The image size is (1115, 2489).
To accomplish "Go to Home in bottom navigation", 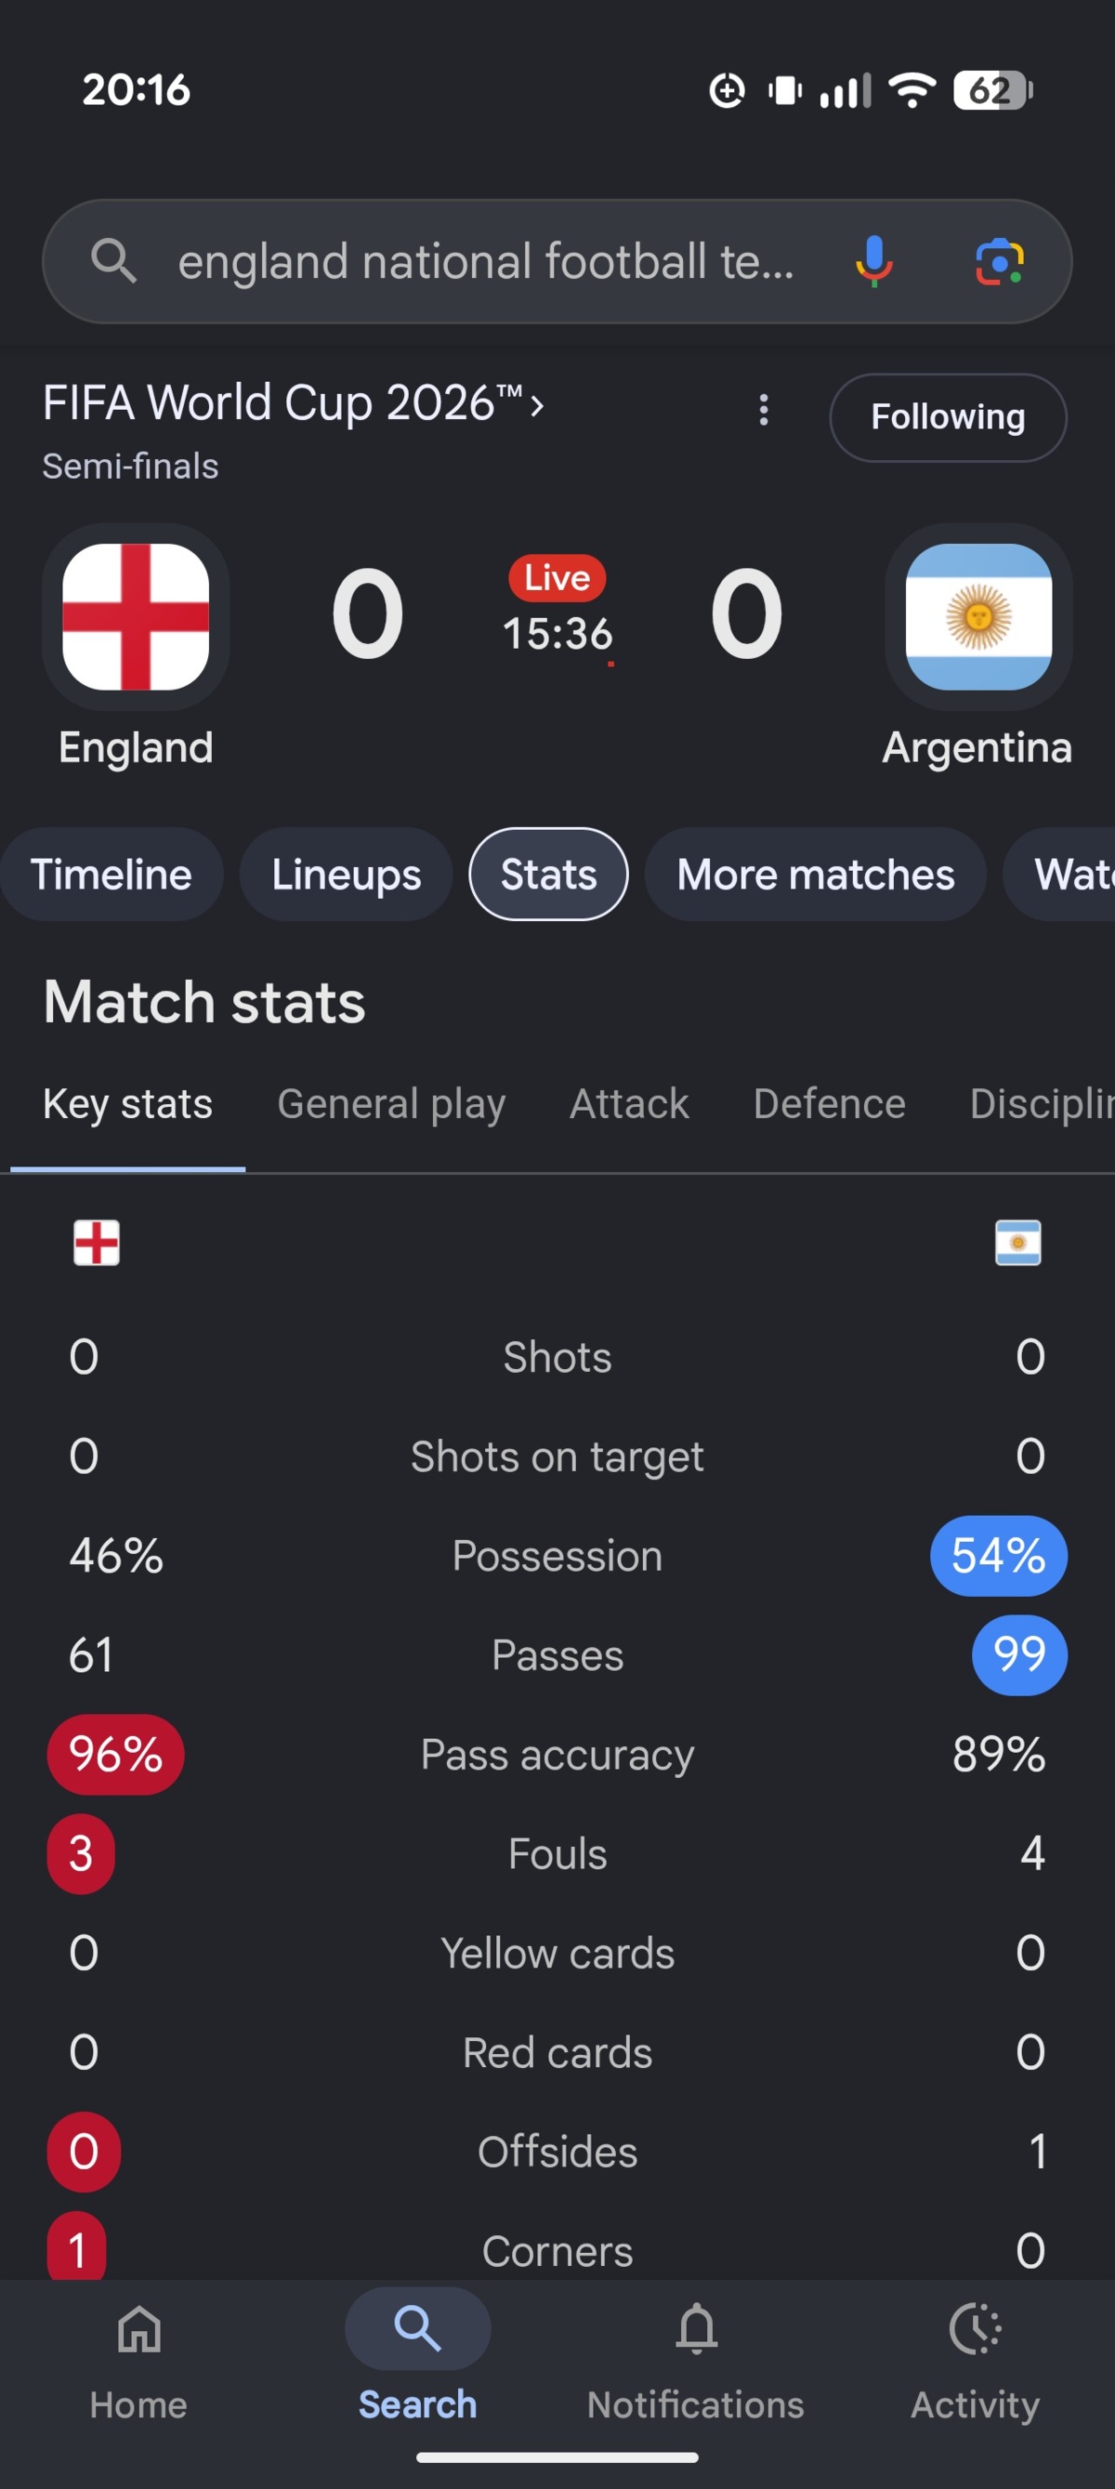I will point(139,2362).
